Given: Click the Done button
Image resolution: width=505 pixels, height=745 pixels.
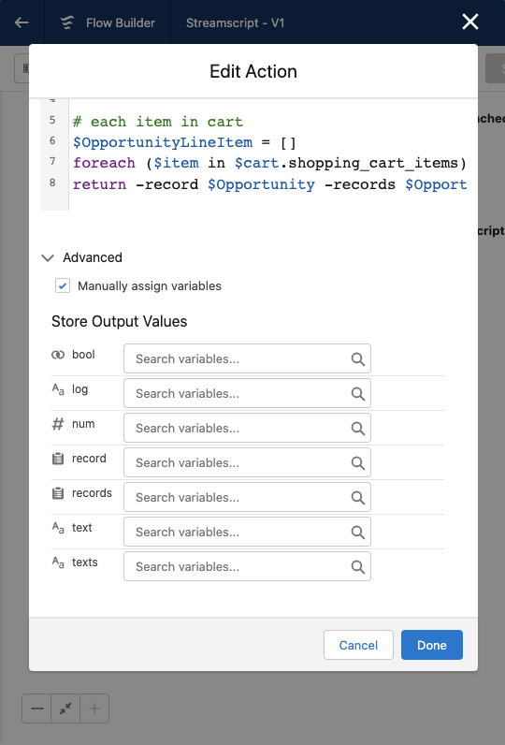Looking at the screenshot, I should (x=431, y=645).
